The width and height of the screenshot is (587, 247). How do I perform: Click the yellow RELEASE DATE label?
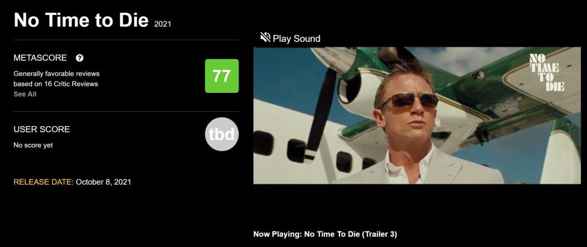coord(44,182)
